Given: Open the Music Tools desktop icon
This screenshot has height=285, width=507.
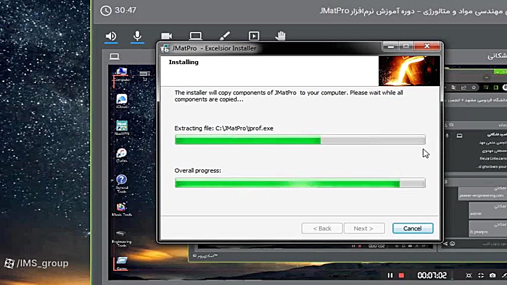Looking at the screenshot, I should tap(122, 210).
